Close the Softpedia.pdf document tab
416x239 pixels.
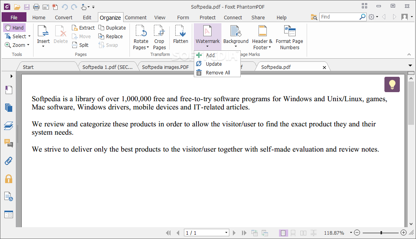pos(324,67)
